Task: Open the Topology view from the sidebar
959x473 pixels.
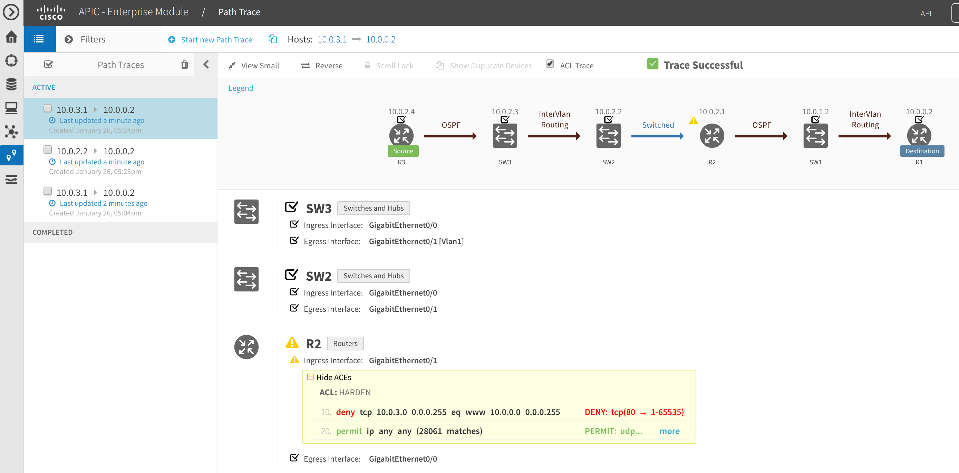Action: (x=11, y=132)
